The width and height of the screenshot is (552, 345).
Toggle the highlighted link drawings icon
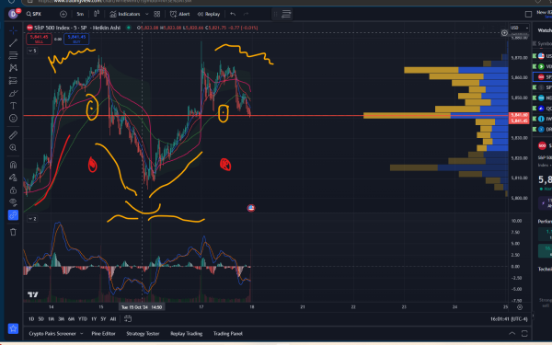(13, 215)
